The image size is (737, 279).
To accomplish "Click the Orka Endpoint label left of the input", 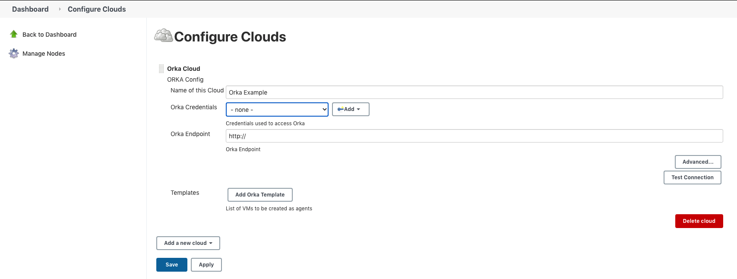I will [190, 134].
